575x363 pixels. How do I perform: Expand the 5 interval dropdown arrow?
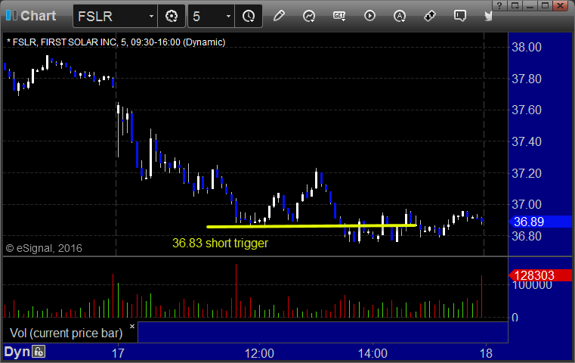(x=228, y=17)
